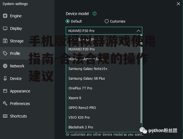This screenshot has width=183, height=139.
Task: Choose OnePlus 7T Pro from list
Action: click(103, 88)
